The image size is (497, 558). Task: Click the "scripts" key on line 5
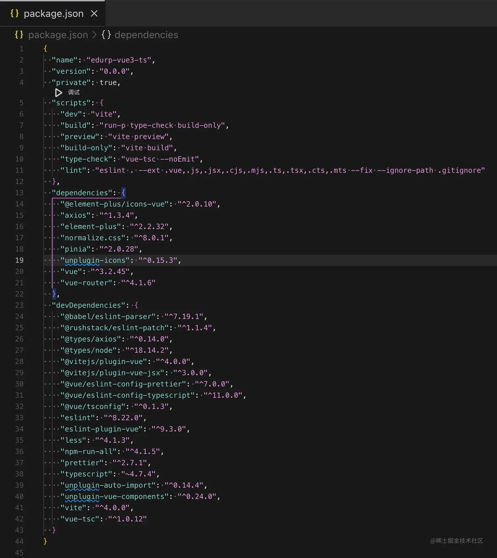71,103
